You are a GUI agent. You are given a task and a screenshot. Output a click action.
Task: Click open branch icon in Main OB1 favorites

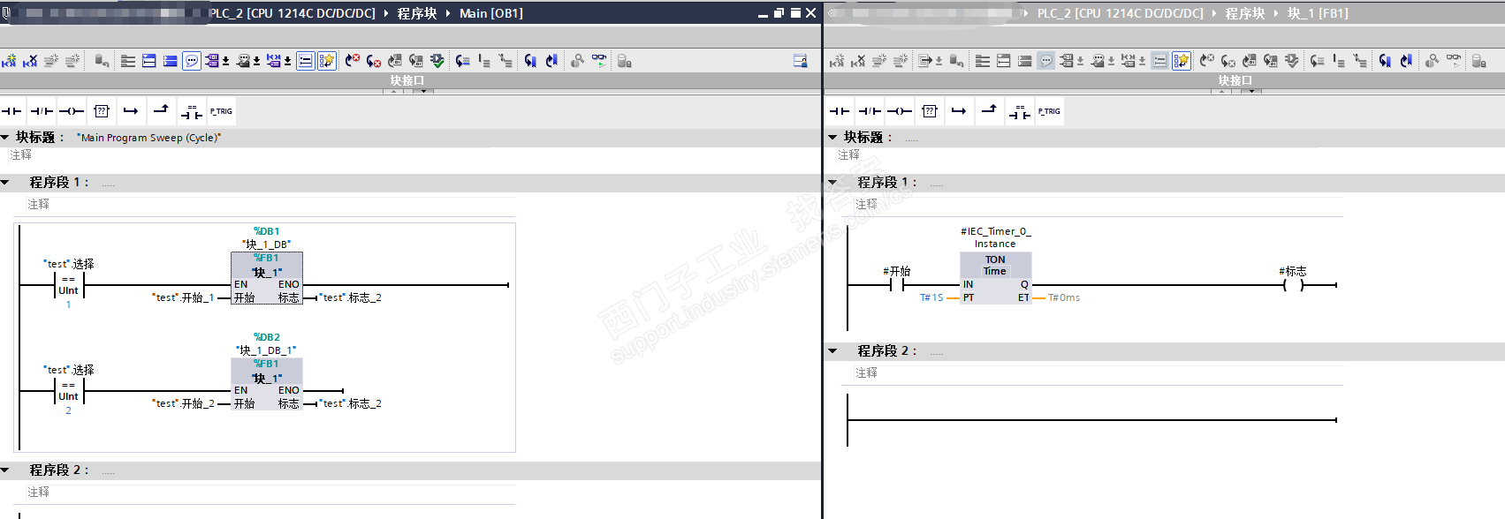(x=131, y=111)
